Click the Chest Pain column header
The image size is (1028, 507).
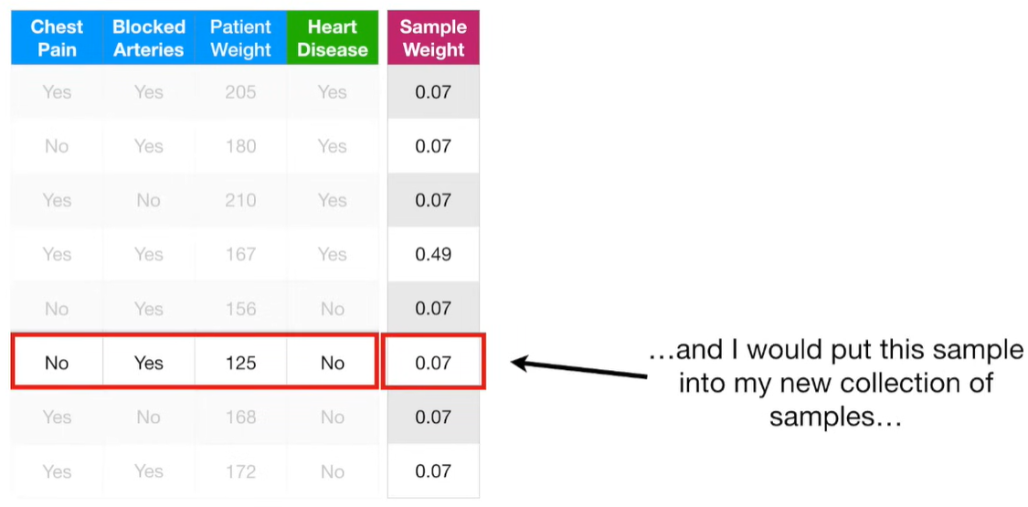(x=57, y=38)
